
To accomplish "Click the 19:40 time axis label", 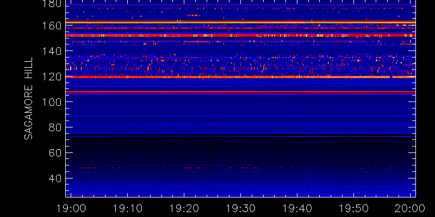I will 297,208.
